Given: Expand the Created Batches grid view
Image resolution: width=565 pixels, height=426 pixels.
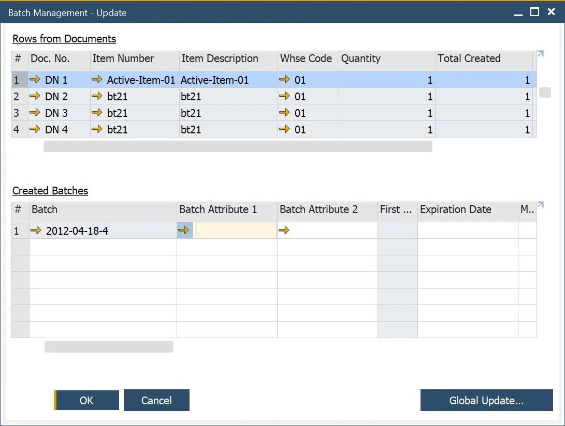Looking at the screenshot, I should click(540, 204).
